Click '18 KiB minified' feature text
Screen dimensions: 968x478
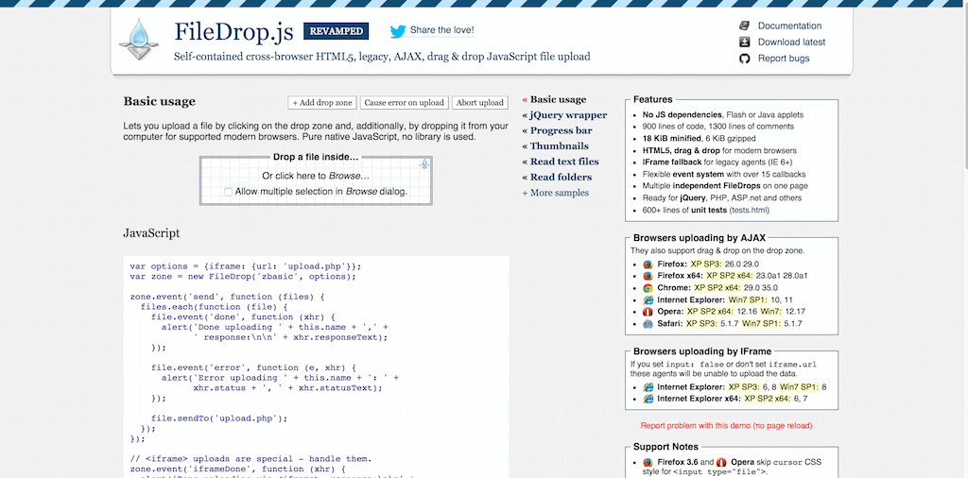672,138
